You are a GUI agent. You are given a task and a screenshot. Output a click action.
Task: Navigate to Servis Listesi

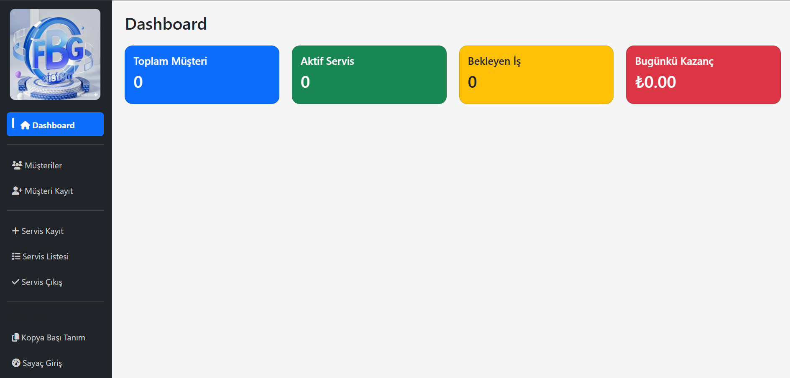tap(46, 256)
